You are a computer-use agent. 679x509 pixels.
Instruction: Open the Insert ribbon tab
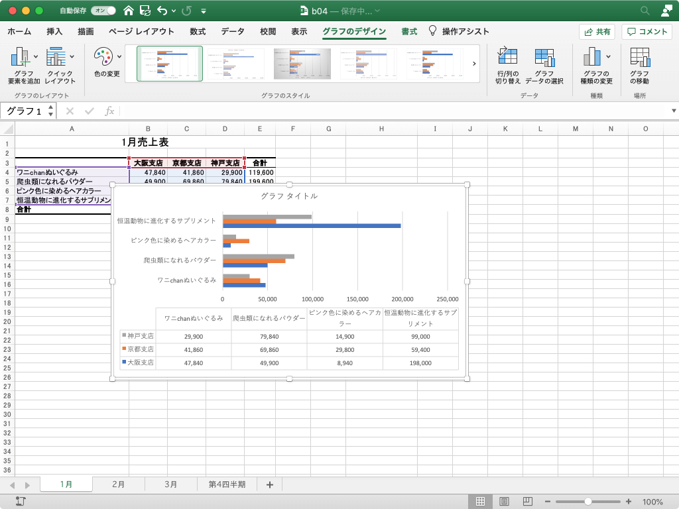click(54, 31)
